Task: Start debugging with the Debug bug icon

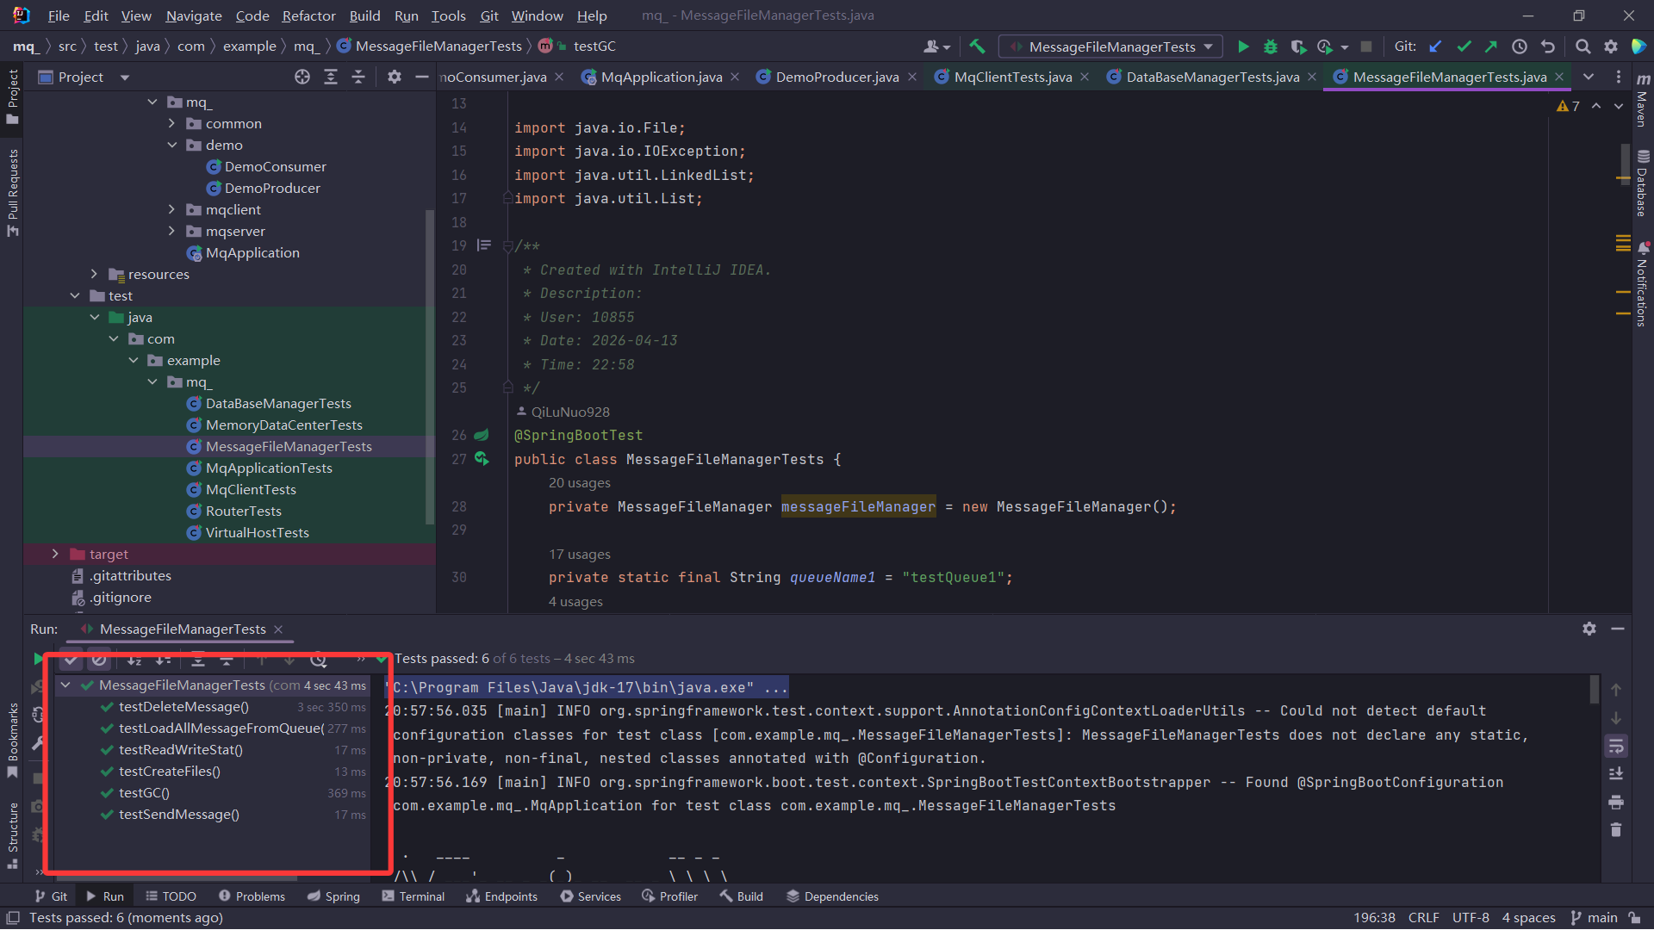Action: coord(1270,46)
